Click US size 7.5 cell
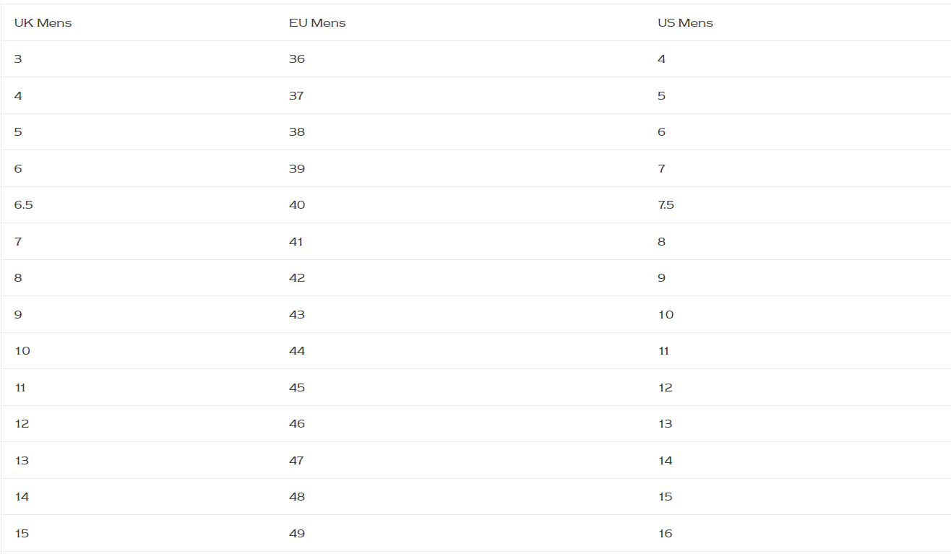 [x=666, y=205]
